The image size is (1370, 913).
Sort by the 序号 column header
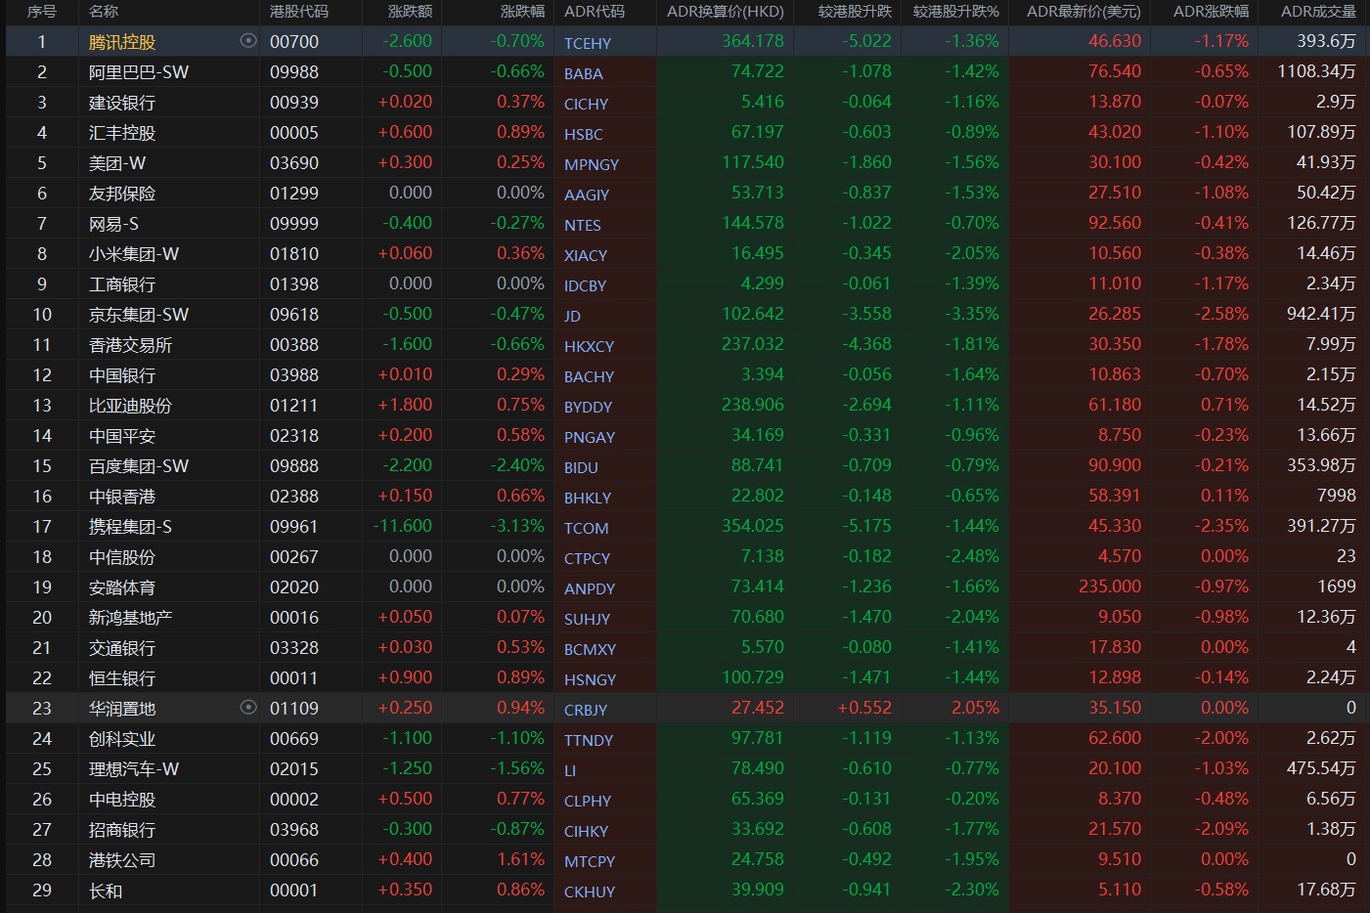coord(41,12)
